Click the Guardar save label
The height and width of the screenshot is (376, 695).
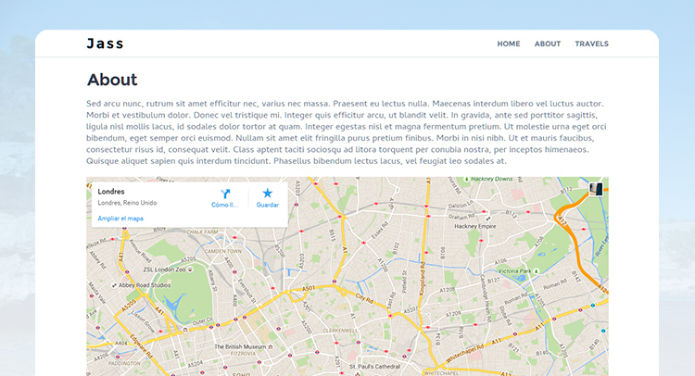267,205
